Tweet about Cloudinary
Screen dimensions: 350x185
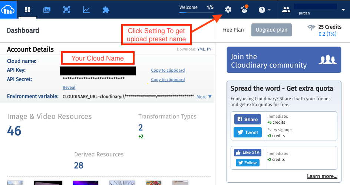(248, 132)
